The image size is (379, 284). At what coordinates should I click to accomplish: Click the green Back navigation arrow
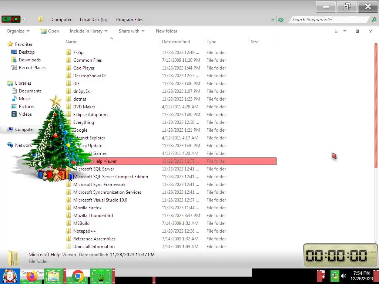6,19
